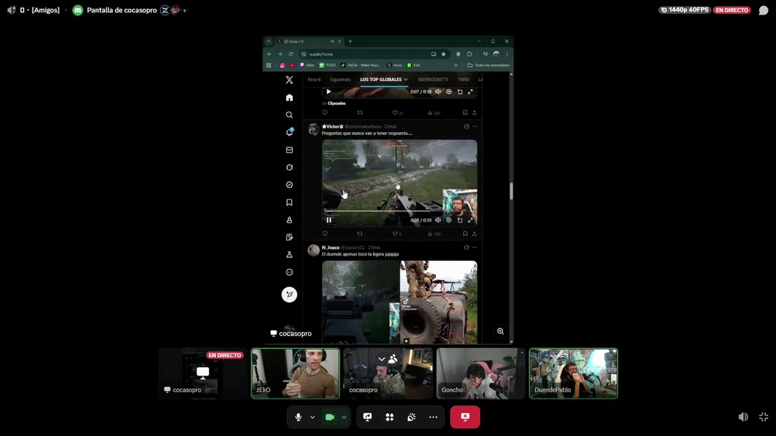Open the chat bubble icon top right

(763, 10)
